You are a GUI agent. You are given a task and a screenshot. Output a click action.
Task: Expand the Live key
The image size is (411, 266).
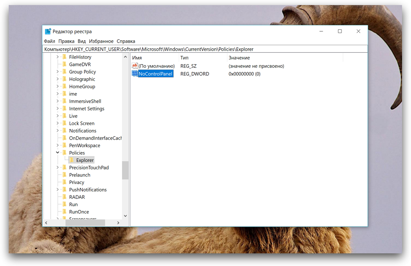[x=58, y=116]
